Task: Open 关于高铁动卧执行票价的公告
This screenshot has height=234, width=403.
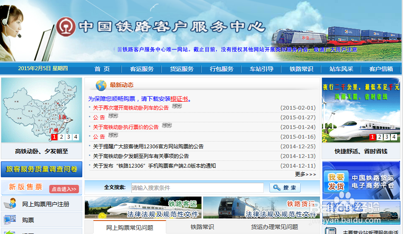Action: point(126,127)
